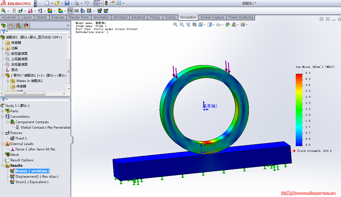Viewport: 341px width, 197px height.
Task: Click the Fixtures Advisor toolbar icon
Action: [x=20, y=11]
